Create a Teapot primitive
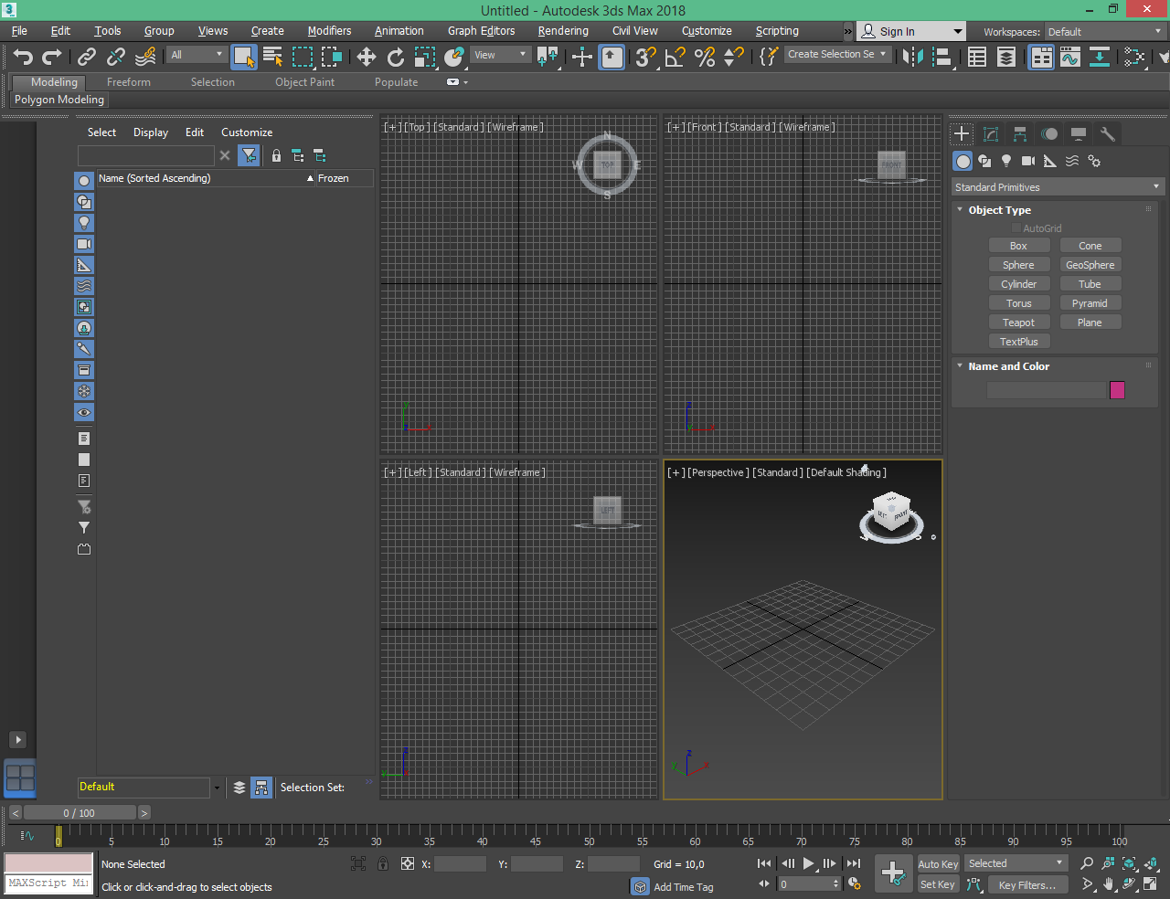Screen dimensions: 1170x899 [x=1018, y=323]
